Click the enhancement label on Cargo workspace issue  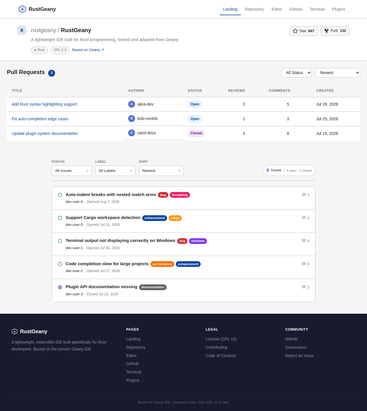point(155,218)
